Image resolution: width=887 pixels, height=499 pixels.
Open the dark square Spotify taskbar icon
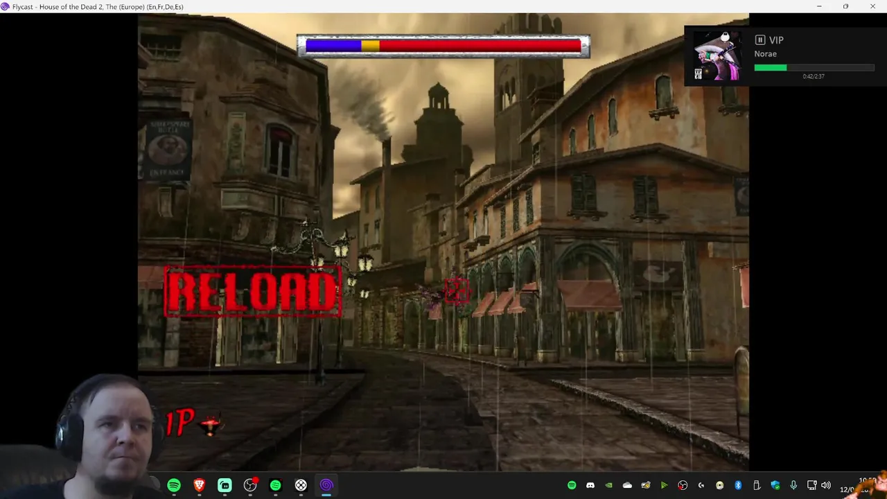click(276, 486)
